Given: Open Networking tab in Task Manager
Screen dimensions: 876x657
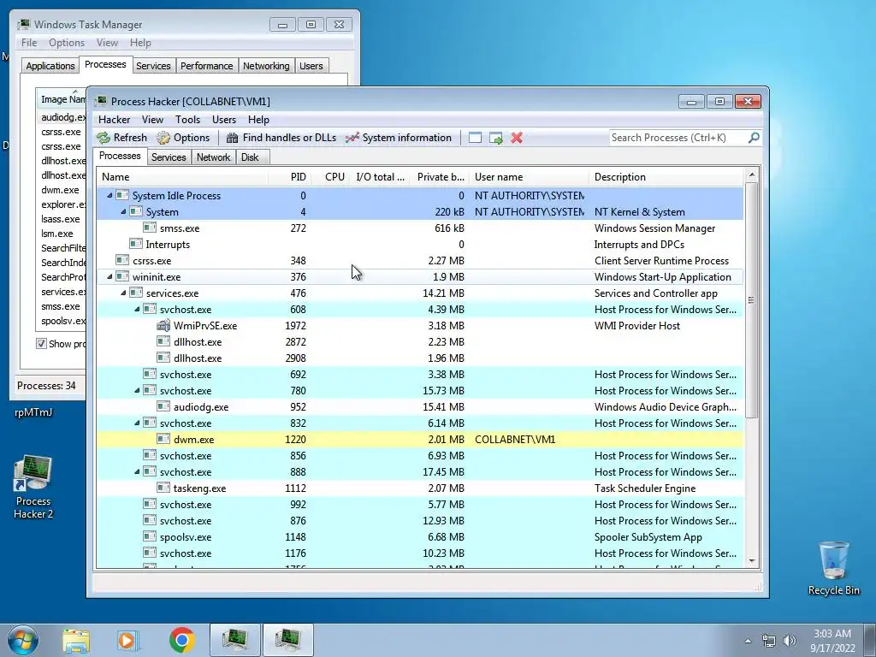Looking at the screenshot, I should 266,66.
